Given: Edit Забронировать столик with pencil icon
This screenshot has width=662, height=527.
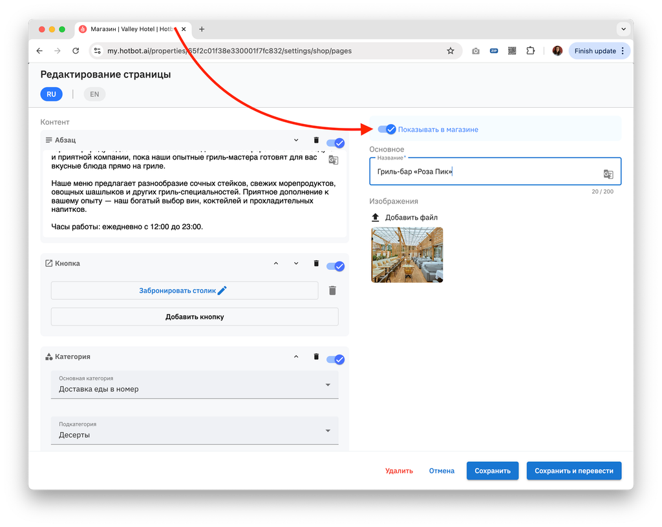Looking at the screenshot, I should pos(222,291).
